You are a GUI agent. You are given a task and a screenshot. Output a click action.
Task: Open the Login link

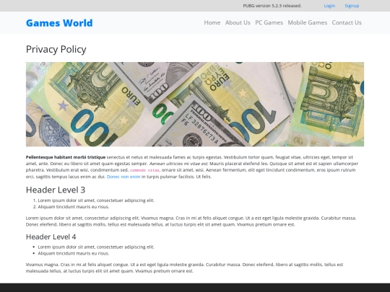click(x=329, y=6)
